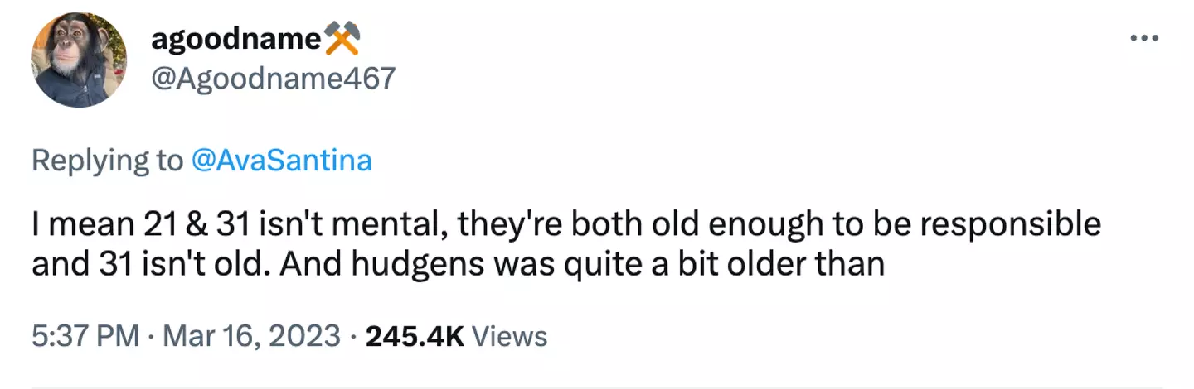
Task: Click the "Views" label
Action: pos(509,337)
